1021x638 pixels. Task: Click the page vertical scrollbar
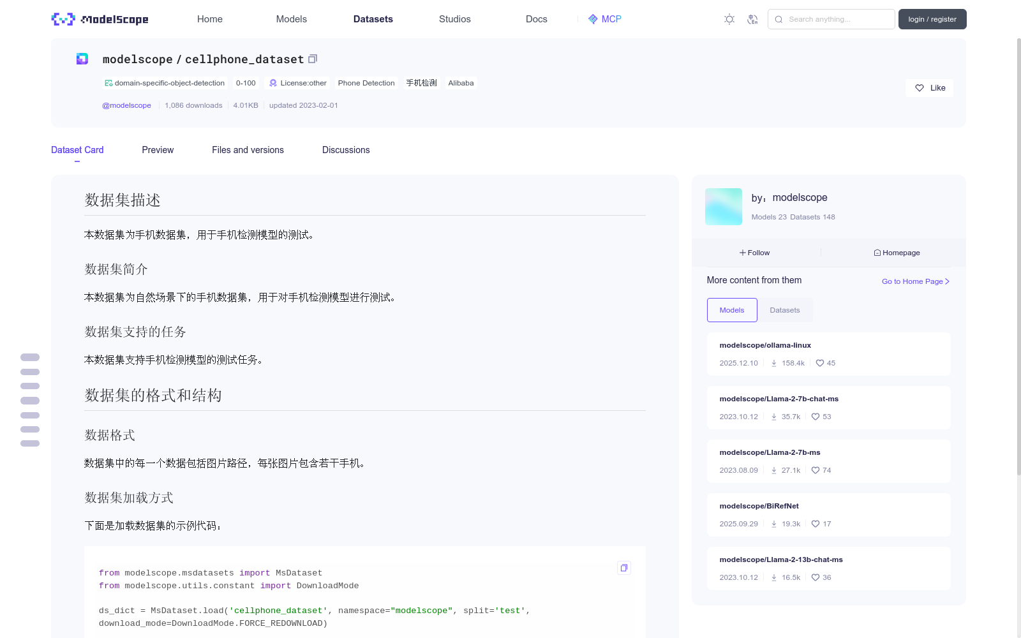click(1018, 255)
